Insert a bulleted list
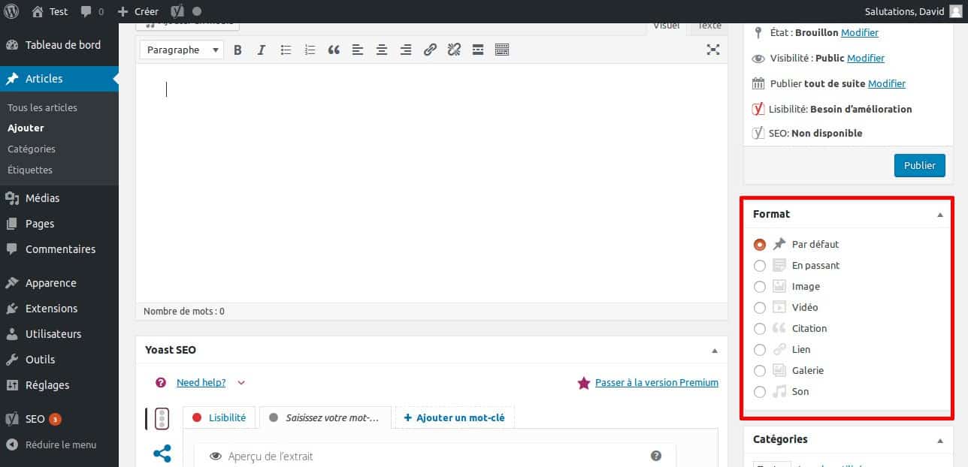Image resolution: width=968 pixels, height=467 pixels. pyautogui.click(x=286, y=50)
